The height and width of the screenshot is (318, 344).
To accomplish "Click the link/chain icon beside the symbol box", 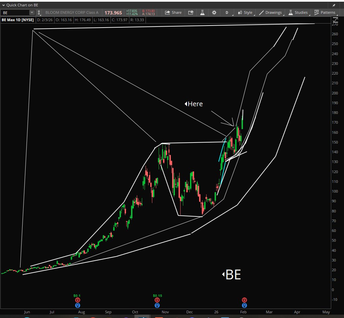I will 39,12.
